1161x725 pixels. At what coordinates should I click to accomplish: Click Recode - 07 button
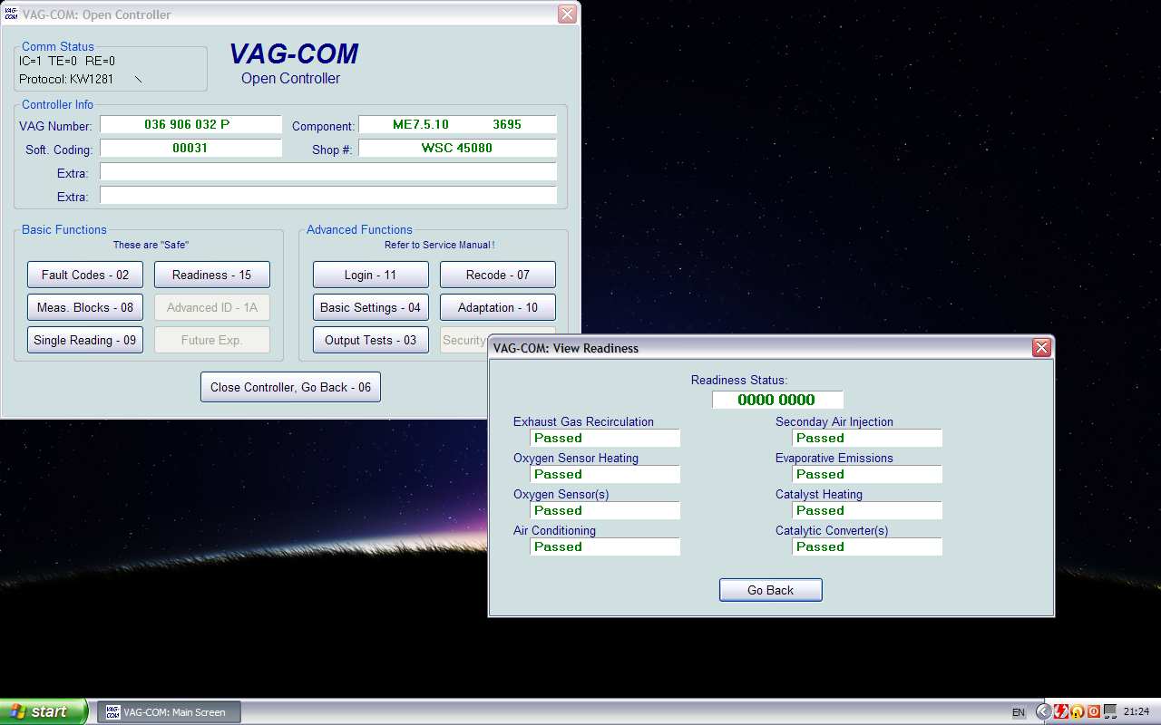coord(498,275)
